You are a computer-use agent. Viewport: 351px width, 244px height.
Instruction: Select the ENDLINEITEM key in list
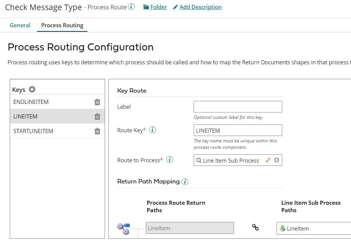coord(31,102)
